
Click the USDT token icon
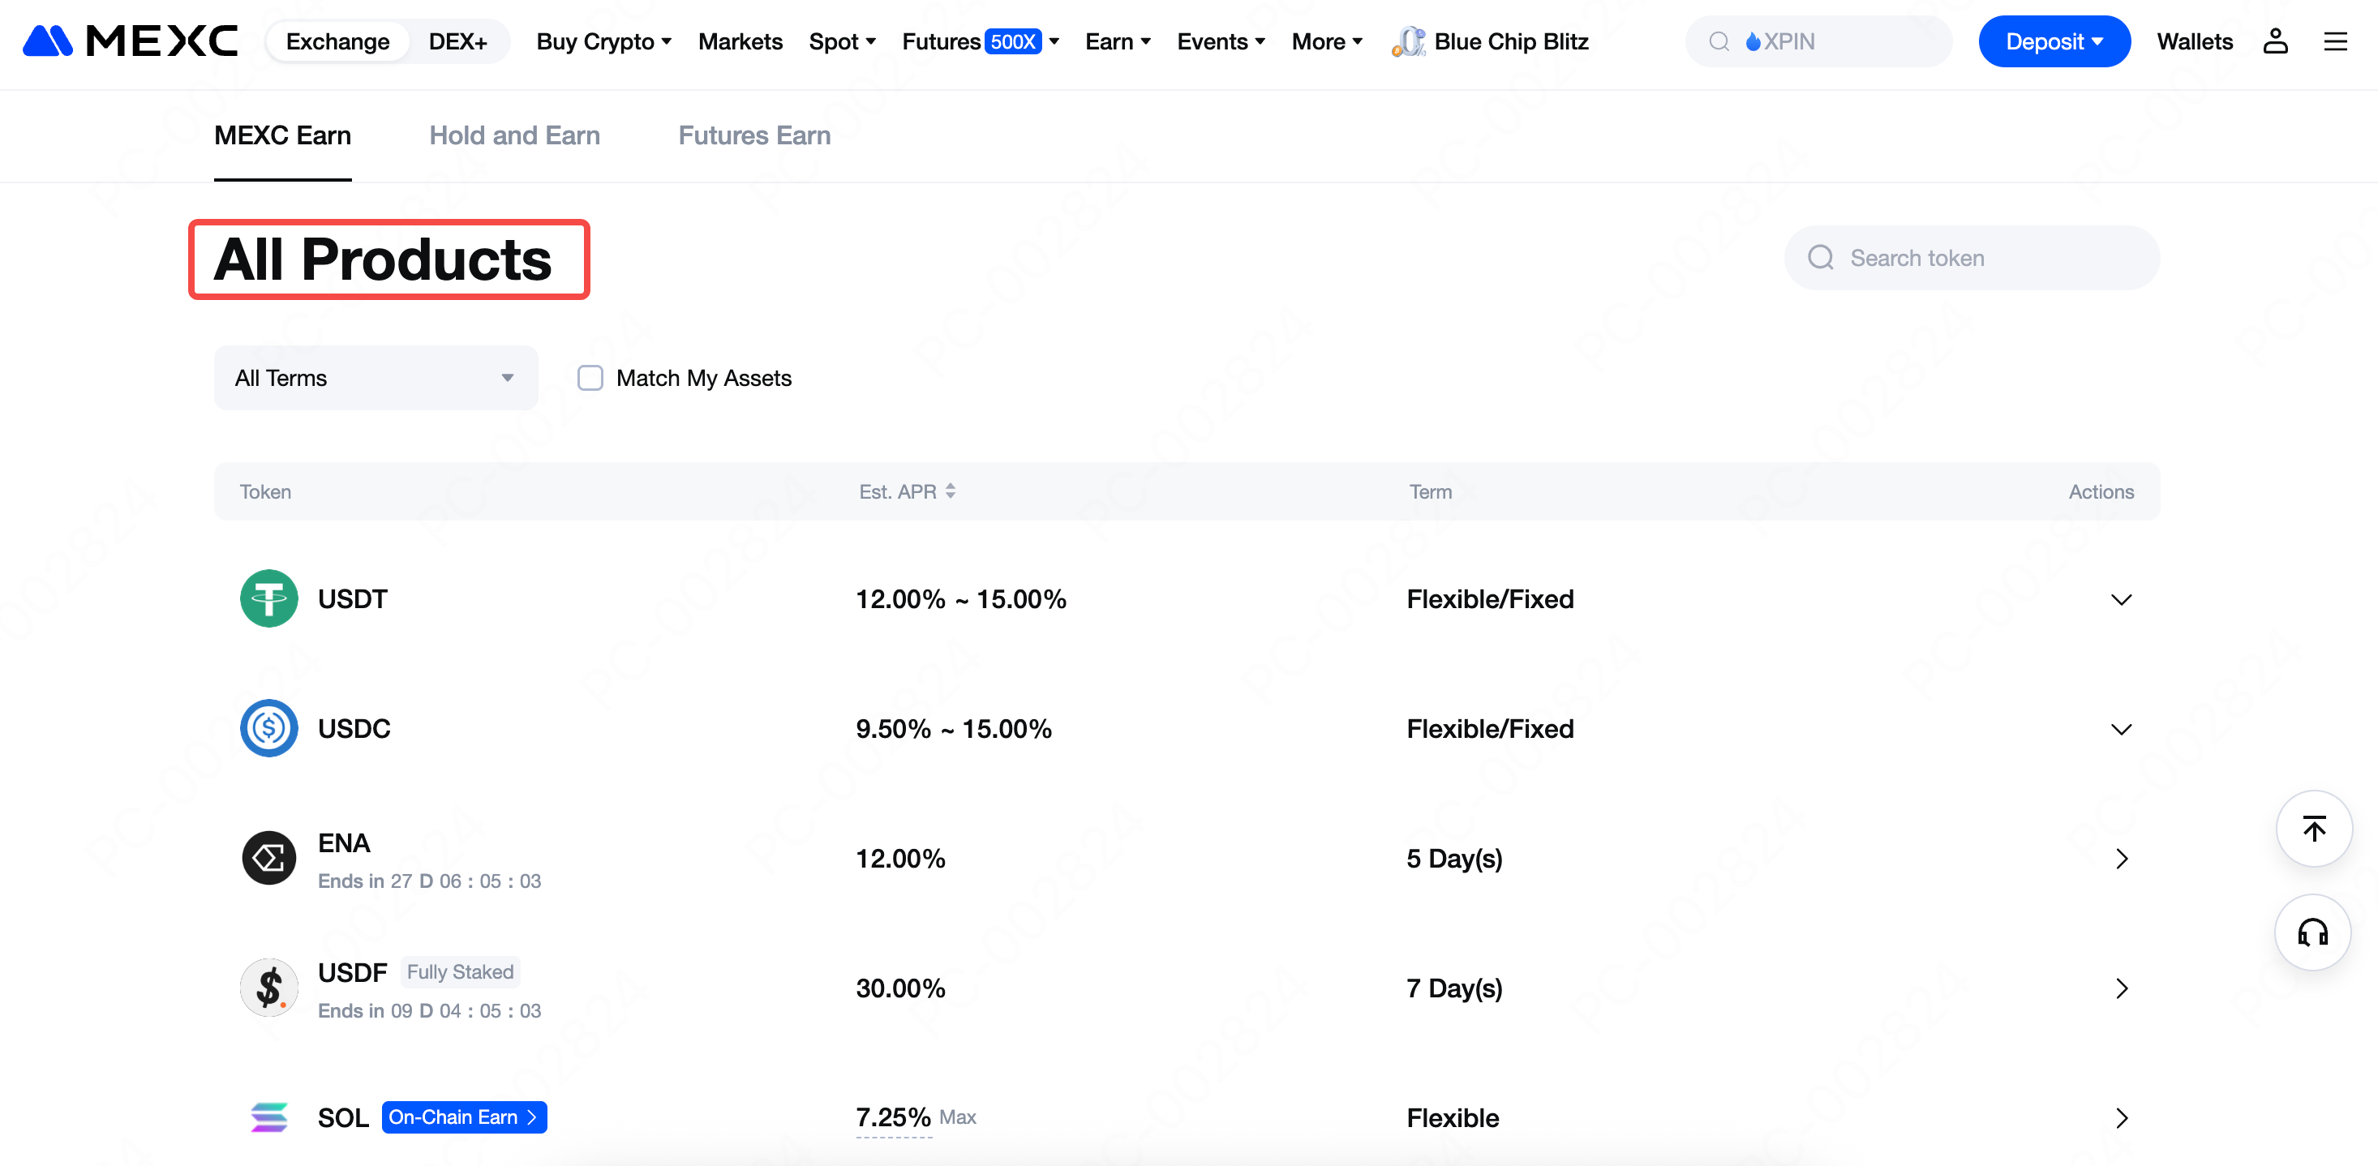click(x=268, y=598)
